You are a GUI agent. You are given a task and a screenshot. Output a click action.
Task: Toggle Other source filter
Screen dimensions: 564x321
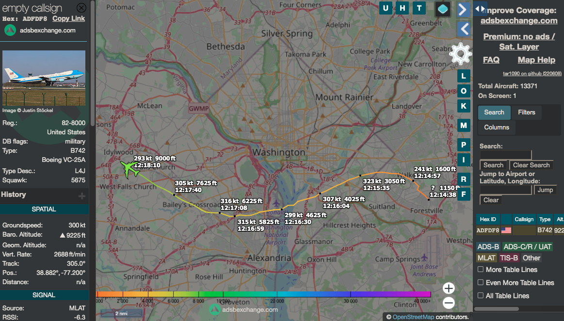click(x=532, y=258)
